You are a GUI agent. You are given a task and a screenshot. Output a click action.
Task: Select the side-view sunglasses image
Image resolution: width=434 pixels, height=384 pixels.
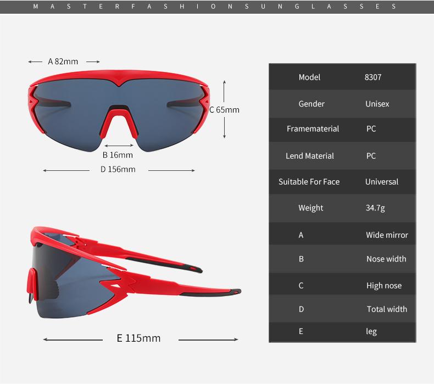tap(134, 272)
